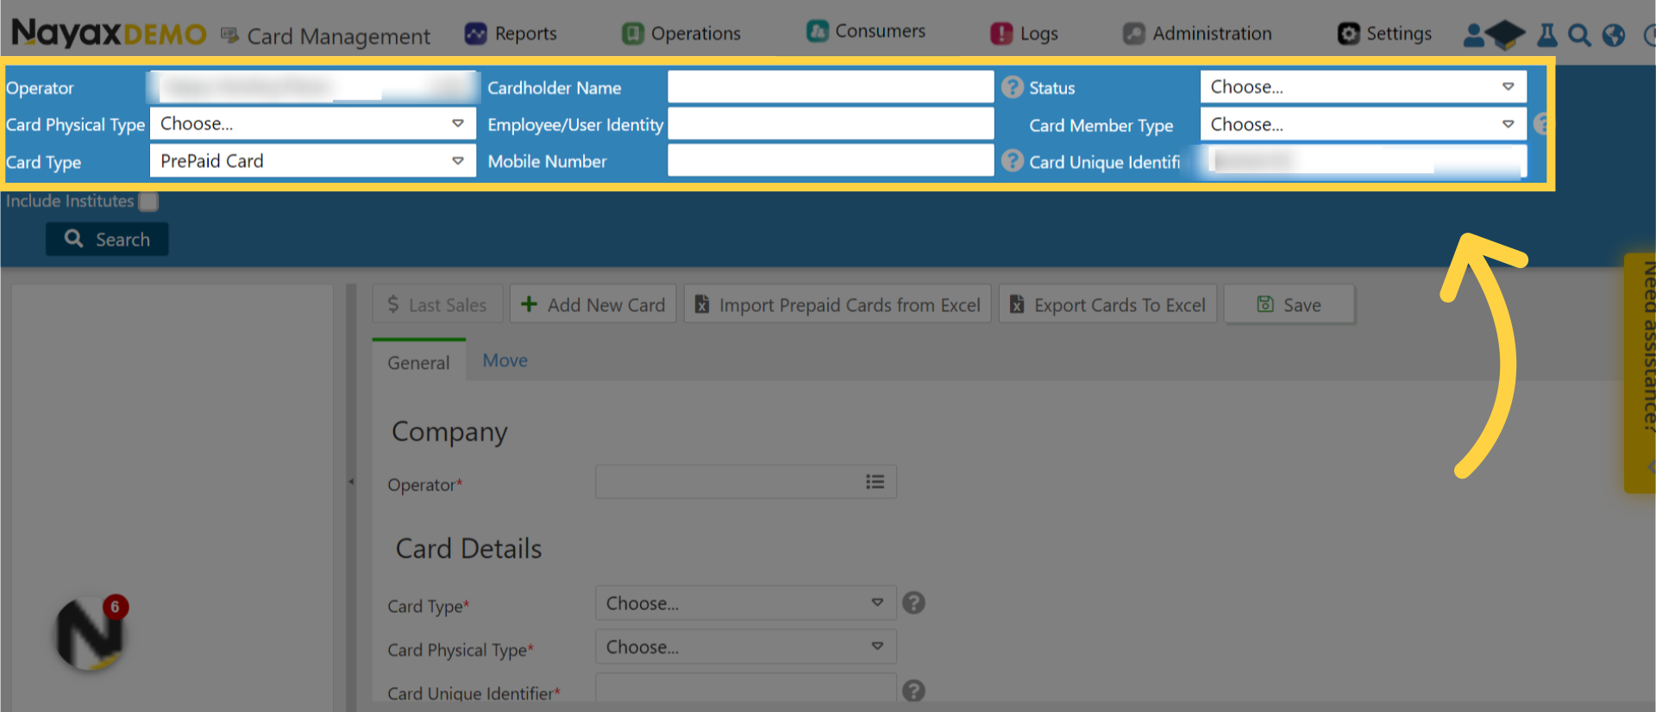This screenshot has width=1656, height=712.
Task: Click the Employee/User Identity input field
Action: tap(831, 123)
